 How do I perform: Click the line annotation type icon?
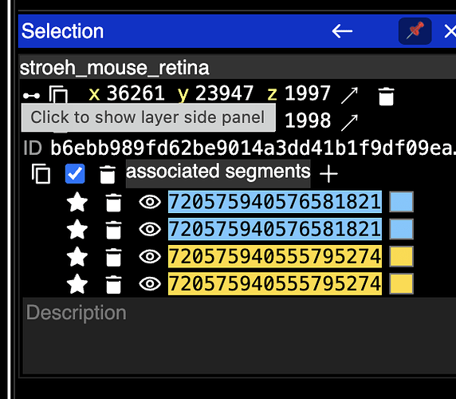tap(31, 96)
